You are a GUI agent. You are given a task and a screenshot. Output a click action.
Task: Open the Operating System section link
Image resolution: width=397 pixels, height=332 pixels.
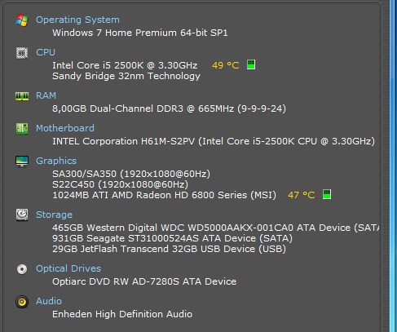click(77, 20)
